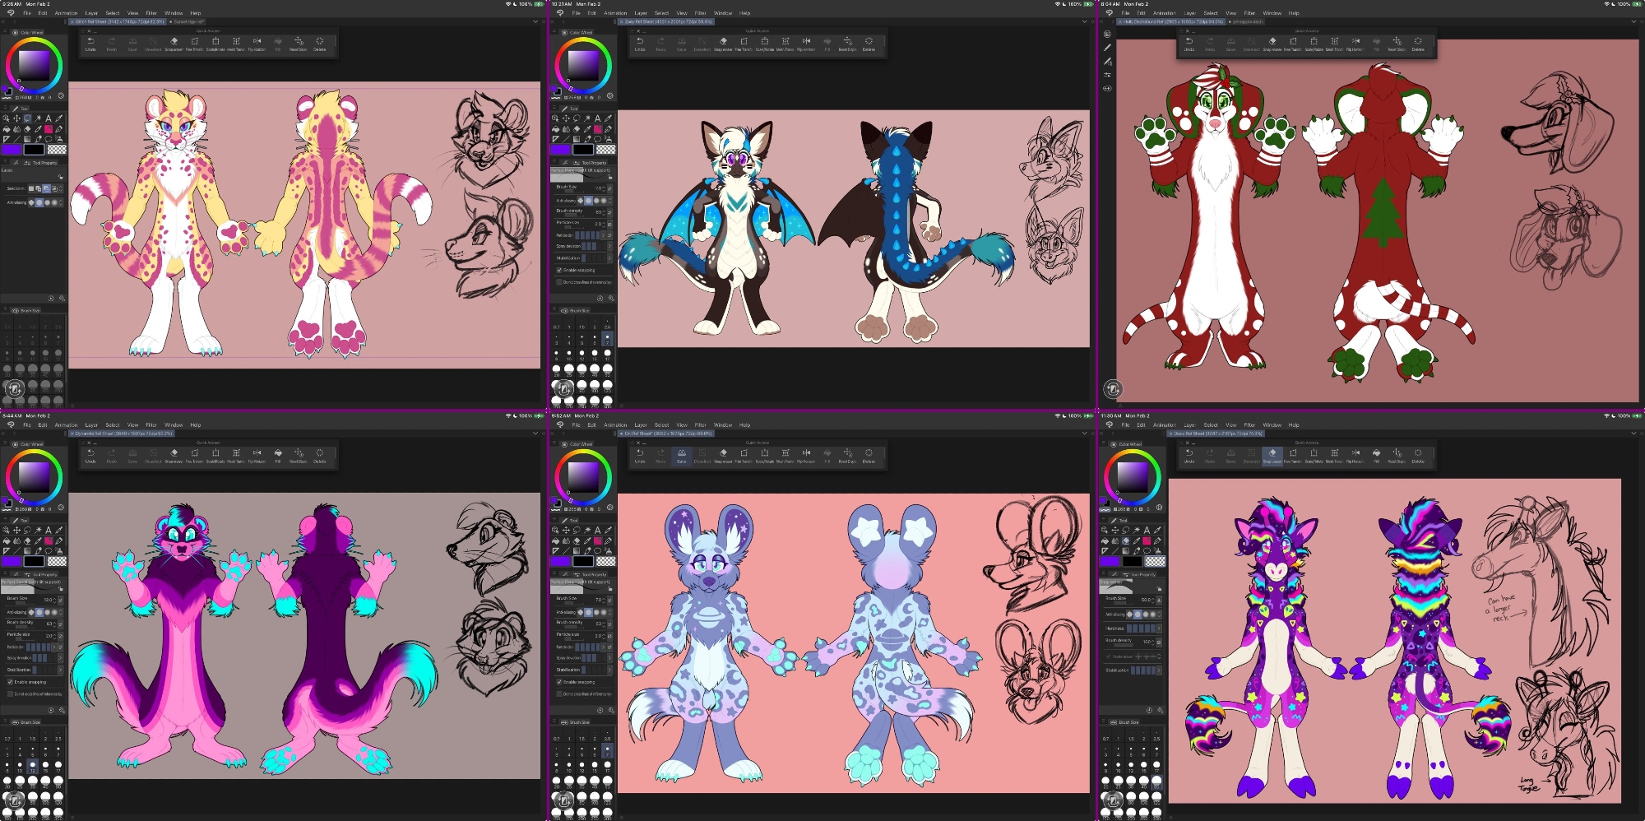Select the purple main color swatch in Glitch window
1645x821 pixels.
pos(12,150)
